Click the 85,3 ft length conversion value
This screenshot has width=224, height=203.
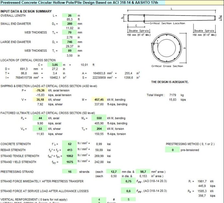[70, 19]
